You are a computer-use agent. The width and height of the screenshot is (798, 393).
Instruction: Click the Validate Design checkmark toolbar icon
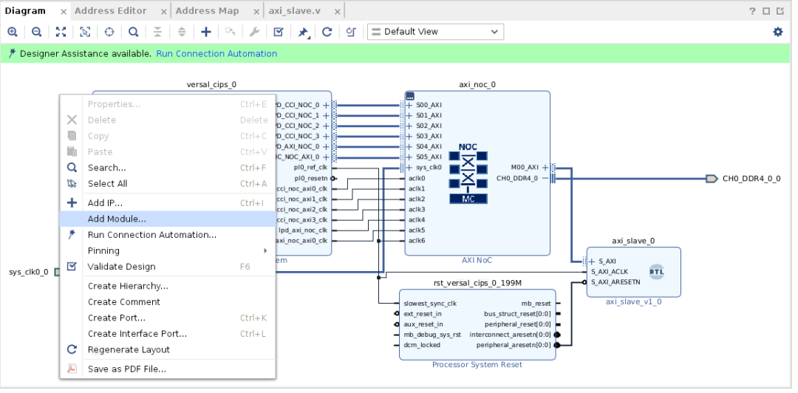point(279,32)
